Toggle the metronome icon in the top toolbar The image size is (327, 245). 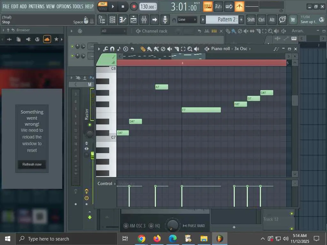pyautogui.click(x=240, y=7)
